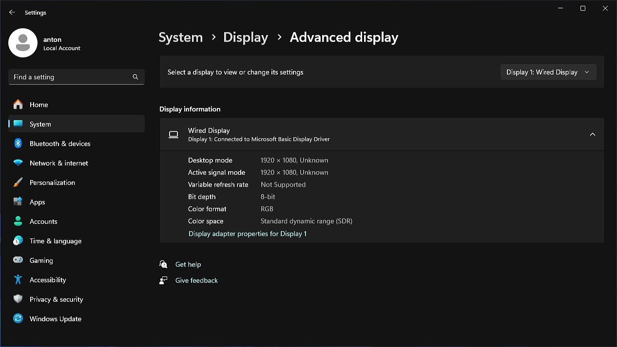Click the Accessibility person icon
Viewport: 617px width, 347px height.
(x=18, y=280)
